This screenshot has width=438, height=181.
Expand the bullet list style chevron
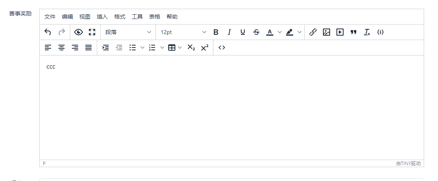click(x=142, y=48)
